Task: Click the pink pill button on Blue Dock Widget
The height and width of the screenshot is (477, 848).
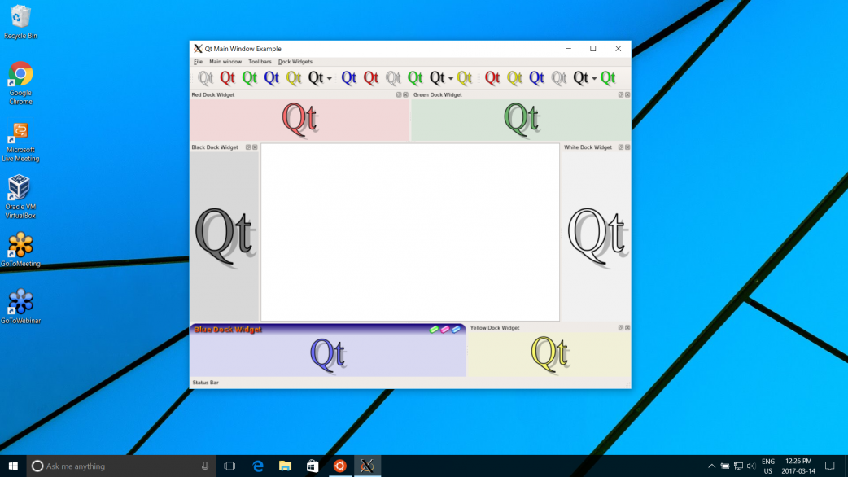Action: click(x=444, y=330)
